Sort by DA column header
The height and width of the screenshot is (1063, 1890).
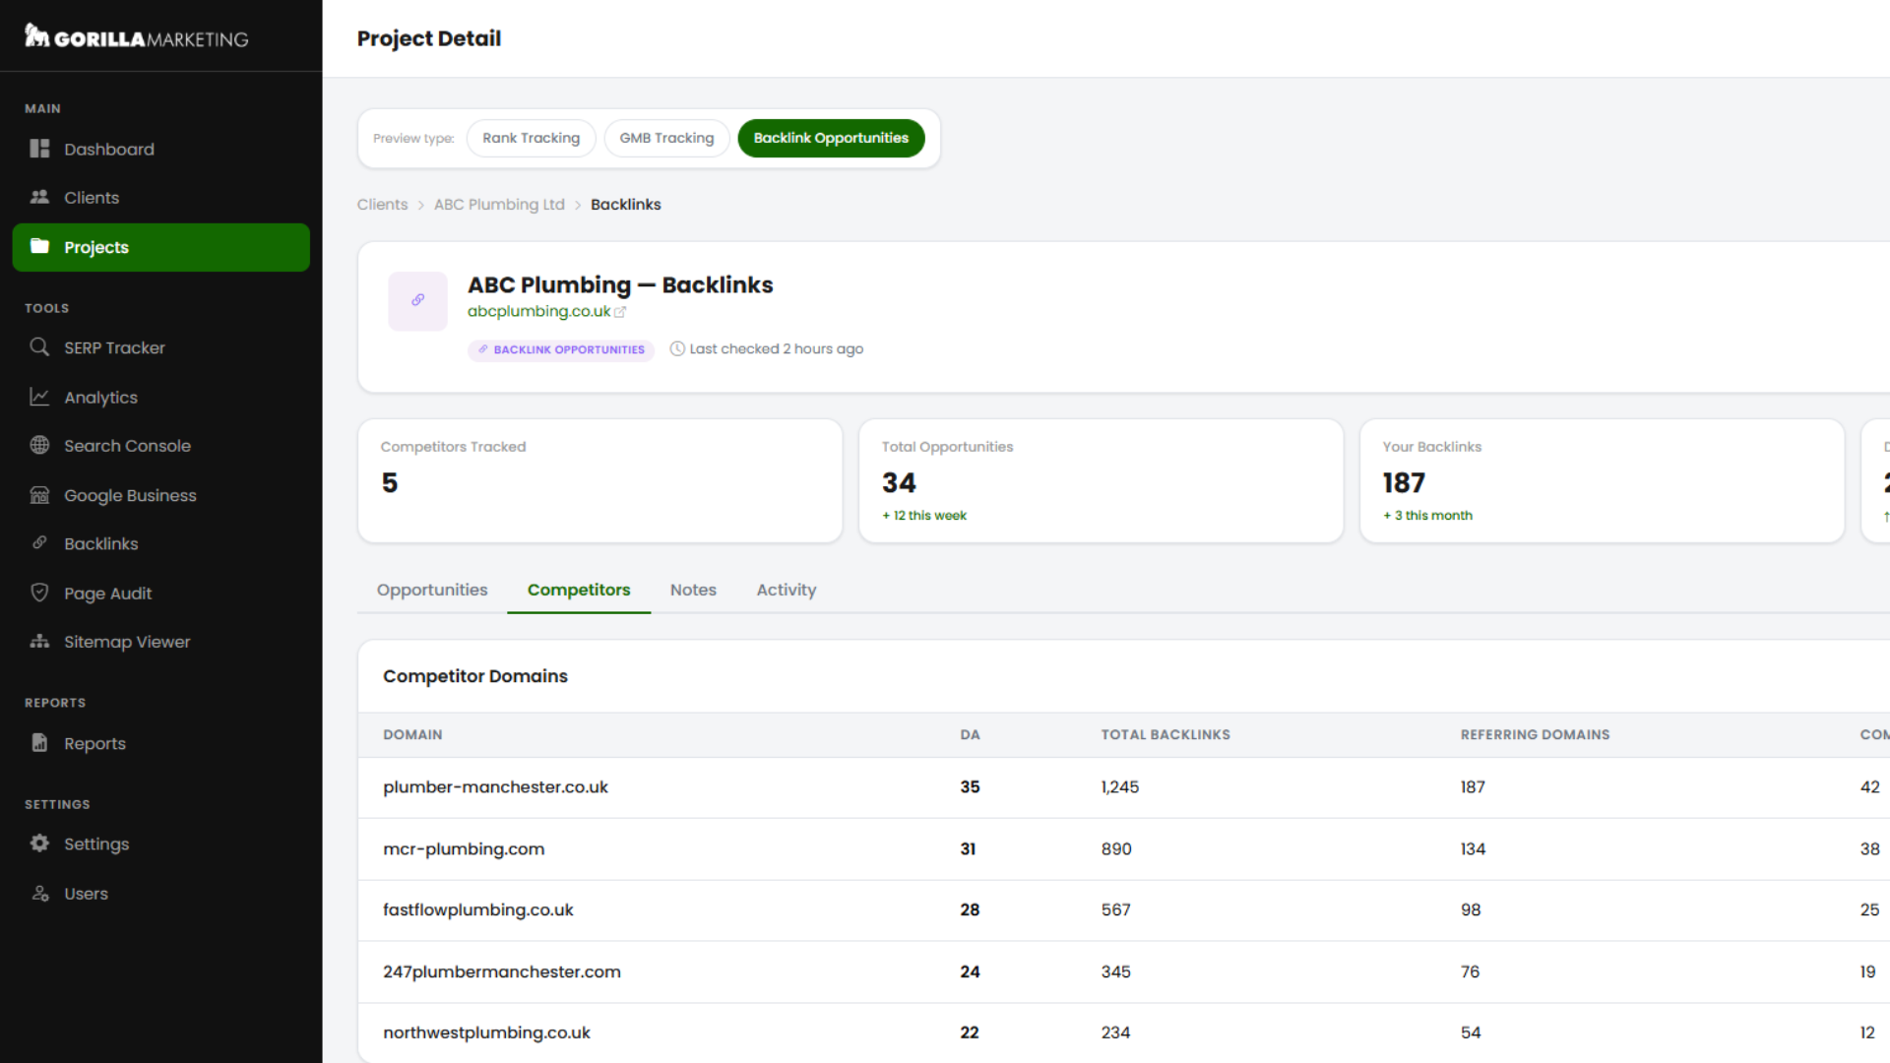click(970, 734)
